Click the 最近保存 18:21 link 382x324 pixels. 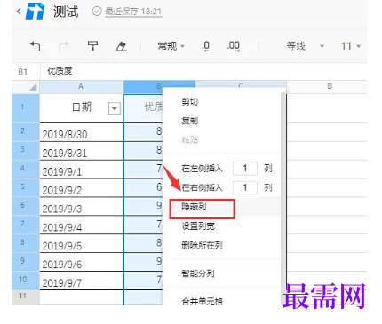[133, 12]
